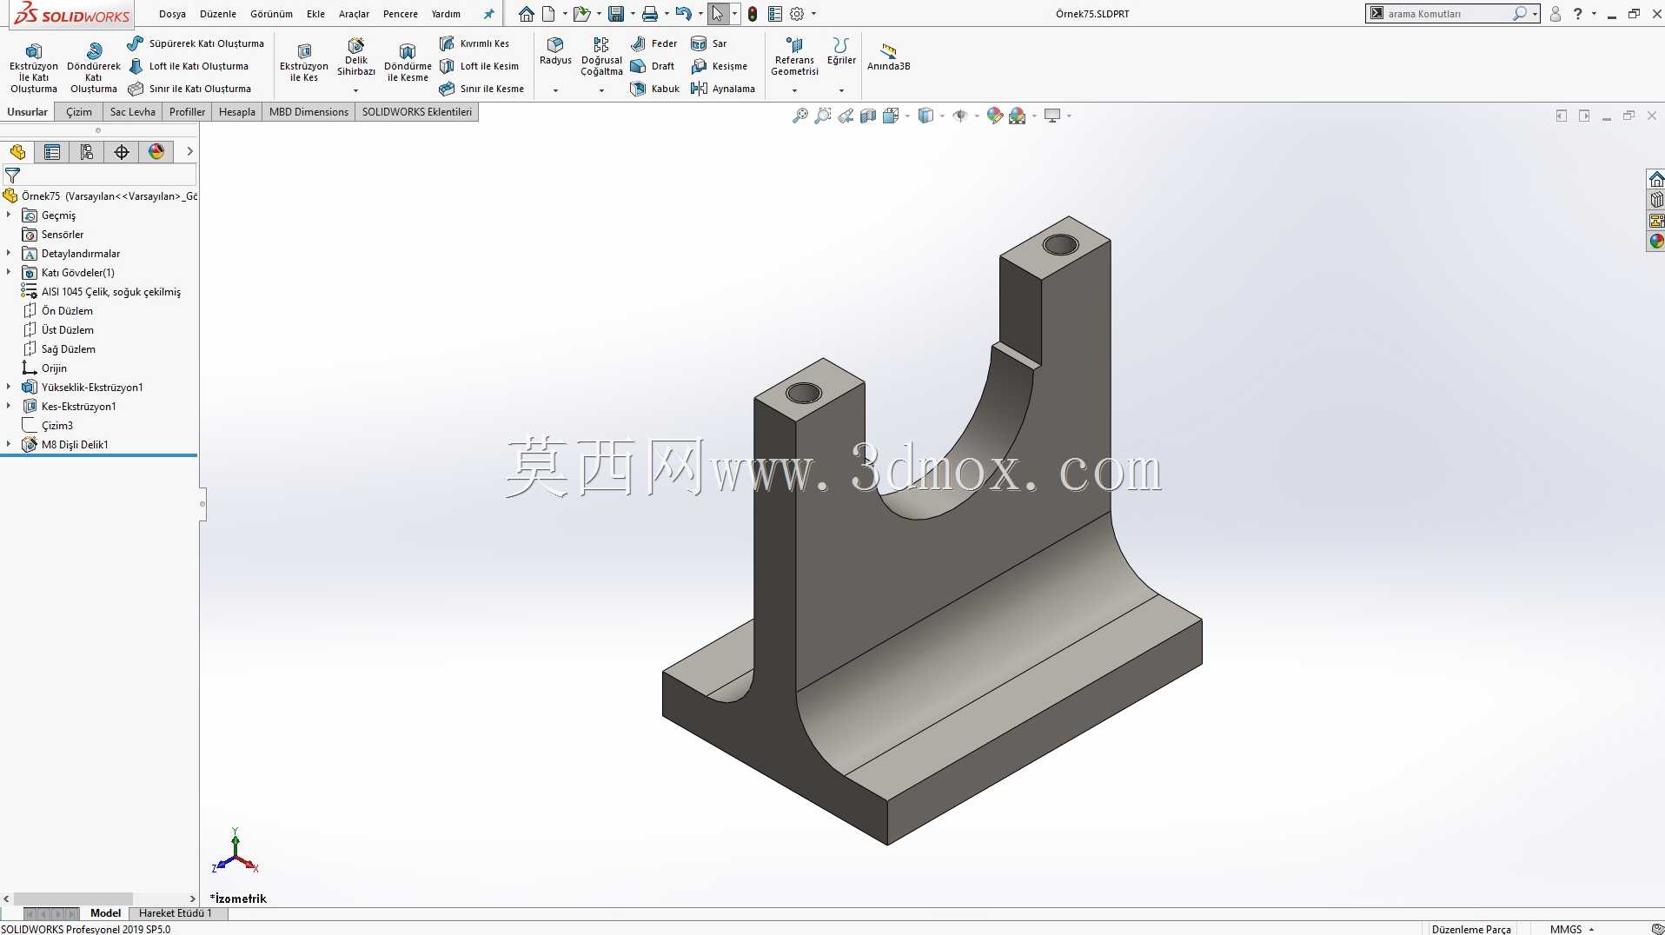Open FeatureManager design tree tab
Viewport: 1665px width, 935px height.
click(17, 152)
